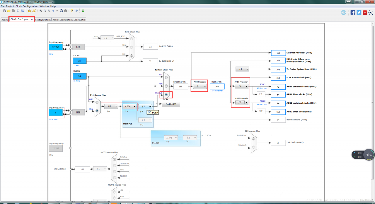The width and height of the screenshot is (375, 204).
Task: Click the LSE 32.768 input frequency field
Action: [x=56, y=47]
